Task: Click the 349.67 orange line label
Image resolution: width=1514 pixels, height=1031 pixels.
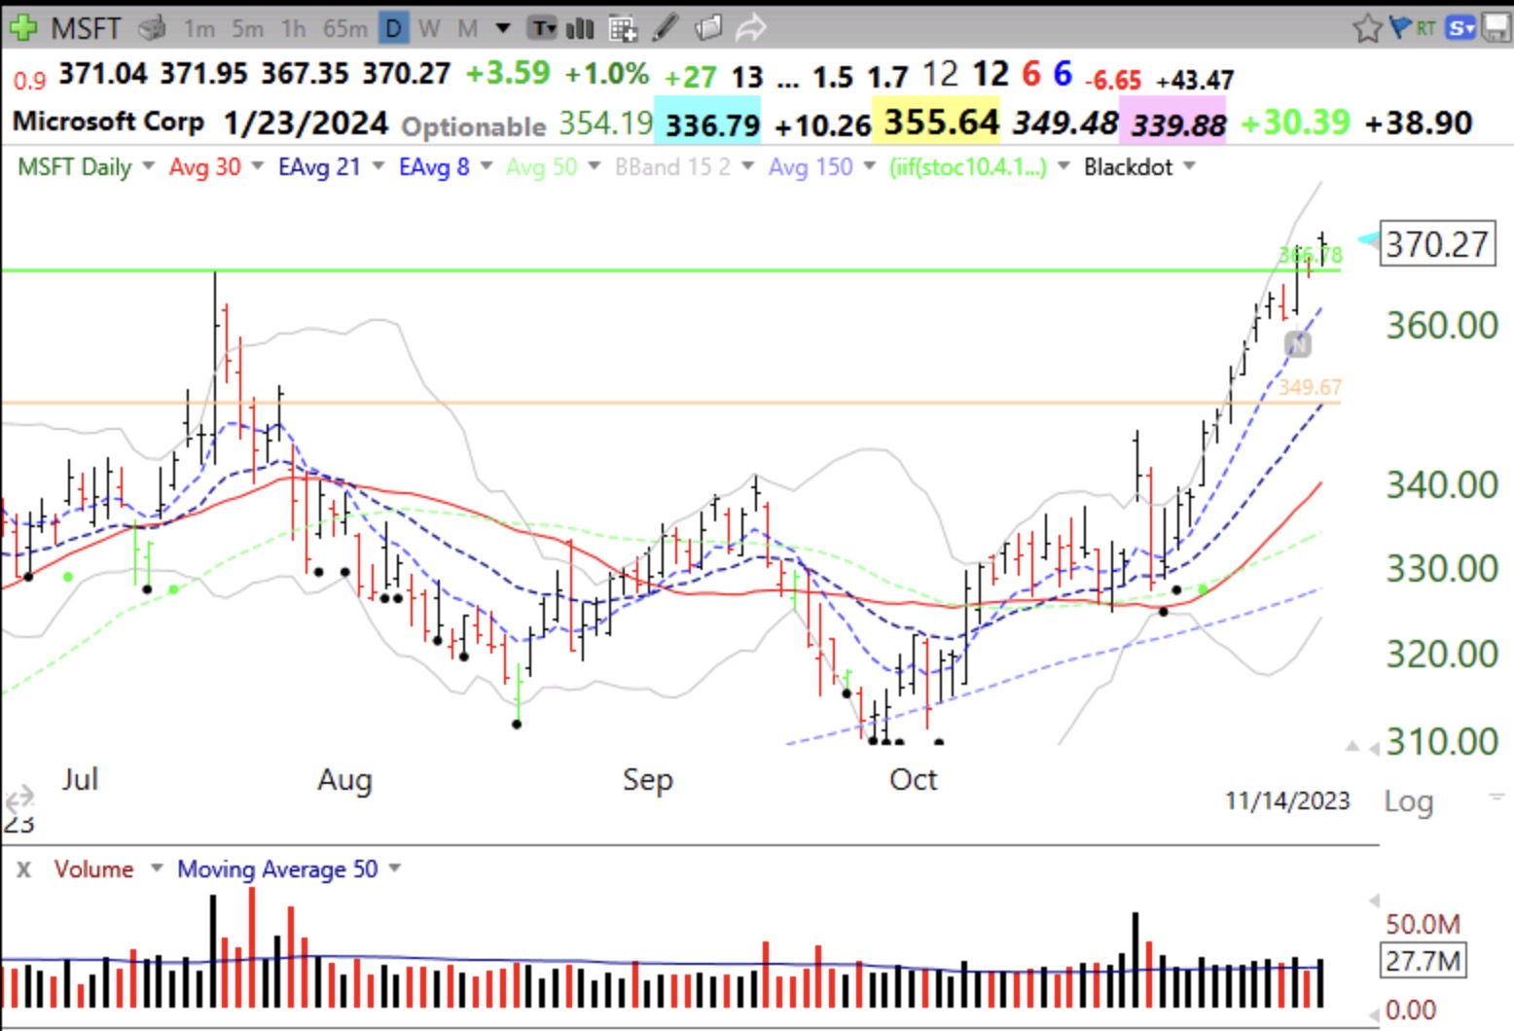Action: coord(1310,387)
